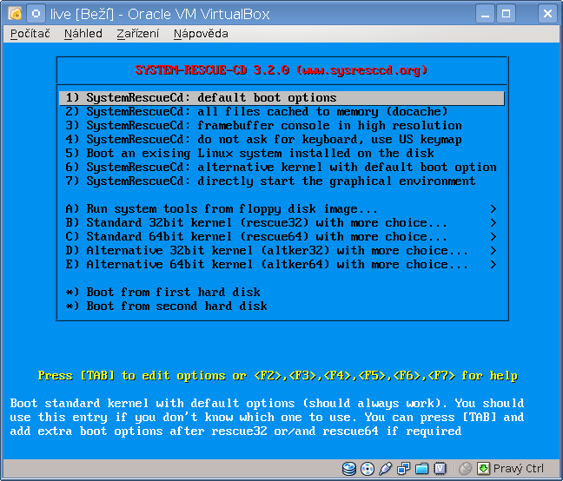Close the VirtualBox window

click(x=547, y=14)
